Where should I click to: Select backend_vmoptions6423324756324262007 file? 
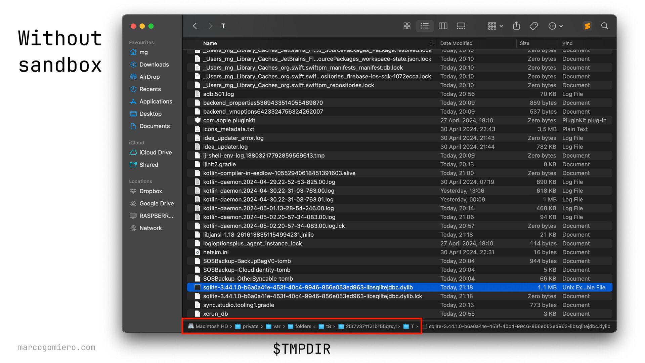pos(399,112)
